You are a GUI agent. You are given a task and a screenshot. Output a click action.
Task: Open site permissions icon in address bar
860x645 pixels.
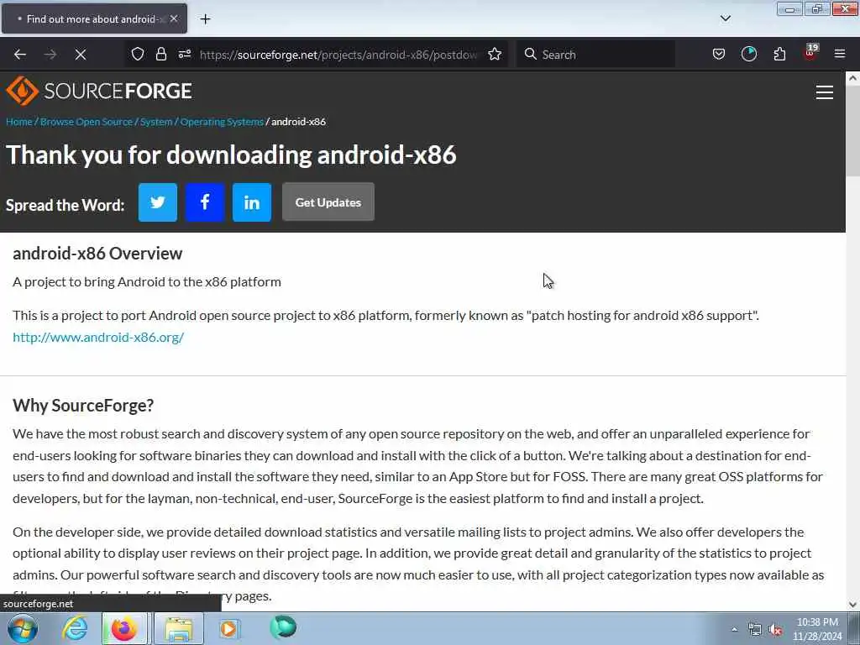tap(185, 54)
